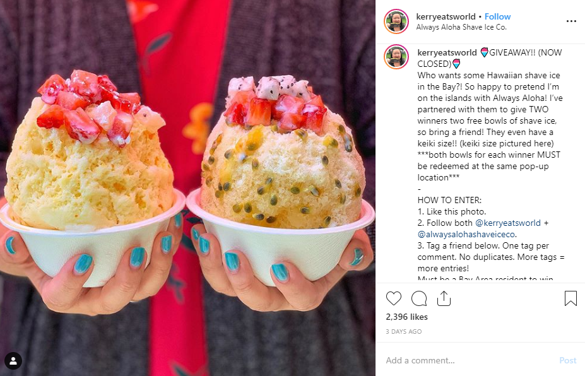Open kerryeatsworld username in the caption
585x376 pixels.
tap(447, 52)
